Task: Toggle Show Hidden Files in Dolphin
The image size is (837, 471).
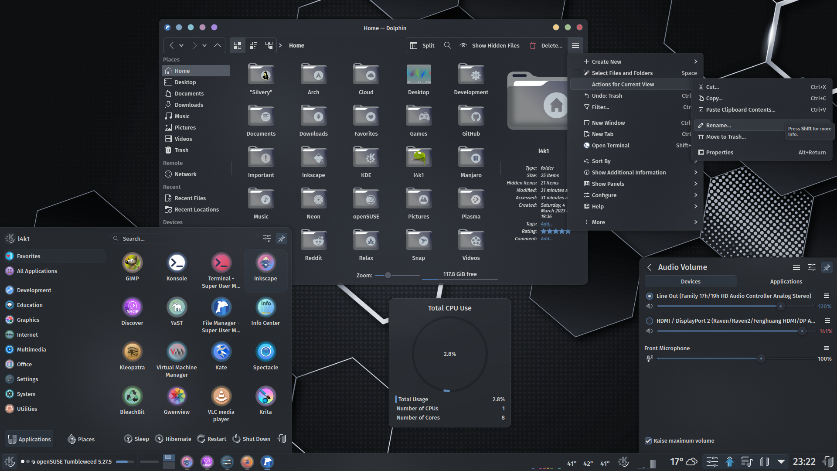Action: pyautogui.click(x=490, y=45)
